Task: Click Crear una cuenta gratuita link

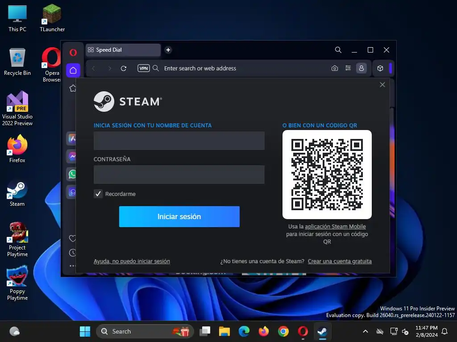Action: coord(340,261)
